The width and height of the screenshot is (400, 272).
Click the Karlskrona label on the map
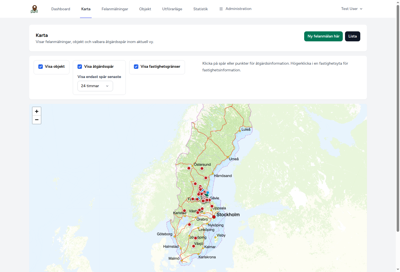(207, 257)
